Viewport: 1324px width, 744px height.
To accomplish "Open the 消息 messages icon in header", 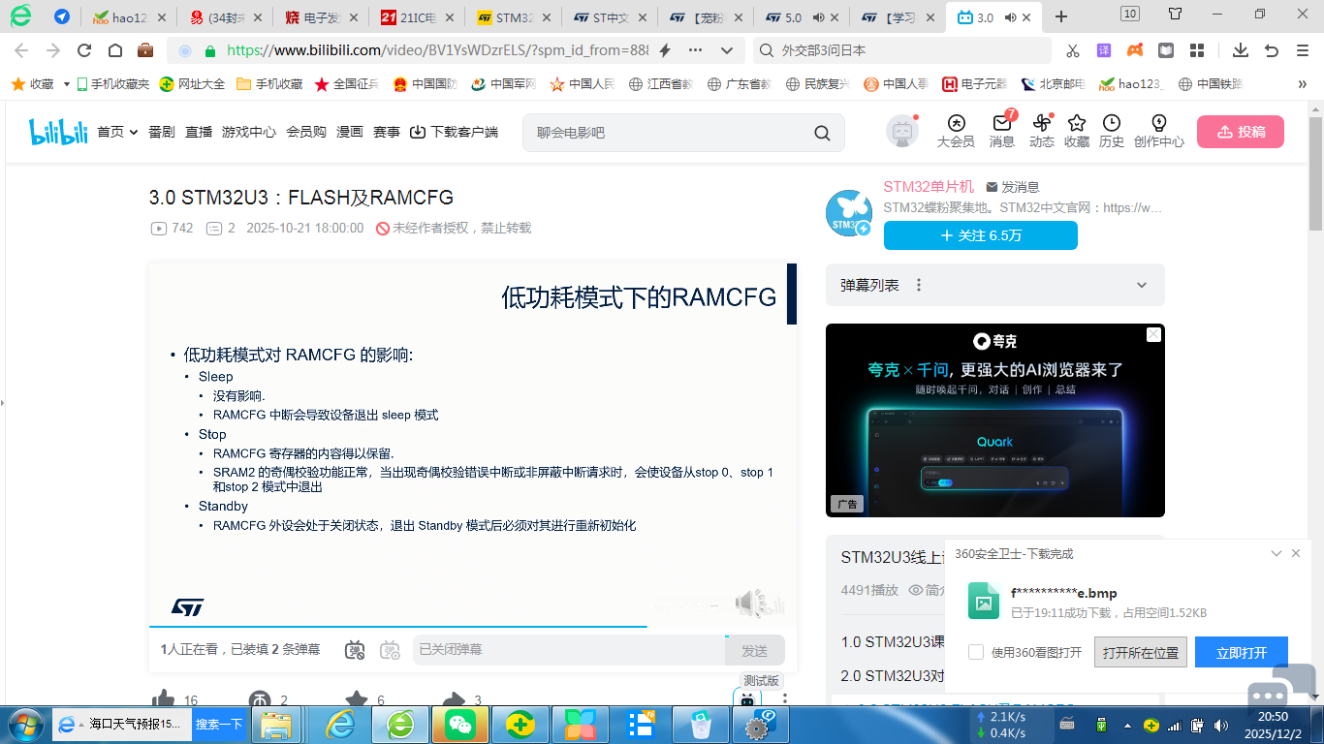I will point(1001,124).
